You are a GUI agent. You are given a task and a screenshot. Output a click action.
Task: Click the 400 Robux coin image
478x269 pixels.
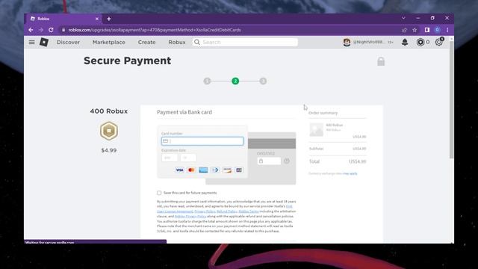coord(109,131)
